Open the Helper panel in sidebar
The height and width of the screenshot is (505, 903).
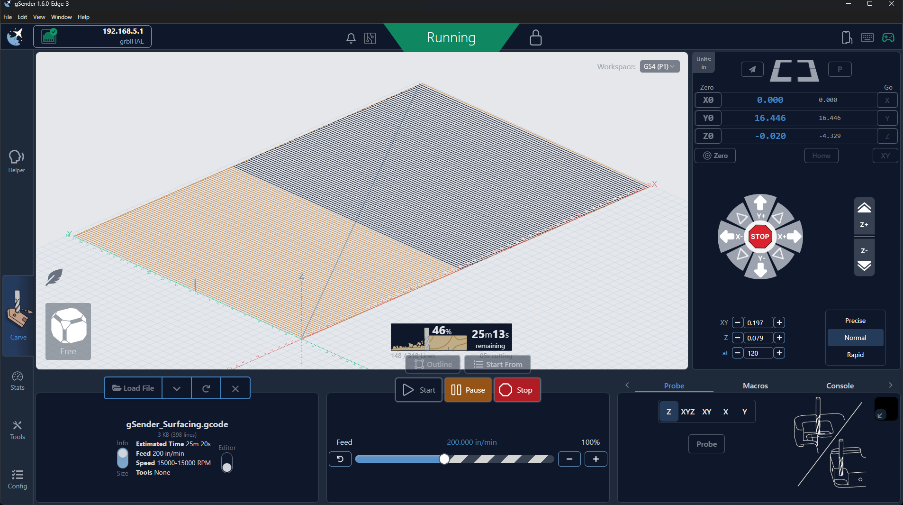[17, 161]
